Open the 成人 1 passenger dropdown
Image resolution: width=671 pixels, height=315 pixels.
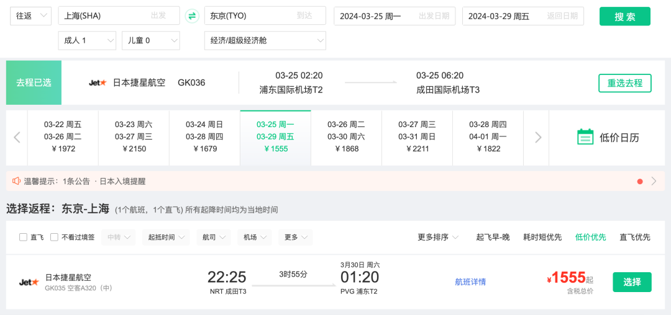click(87, 41)
